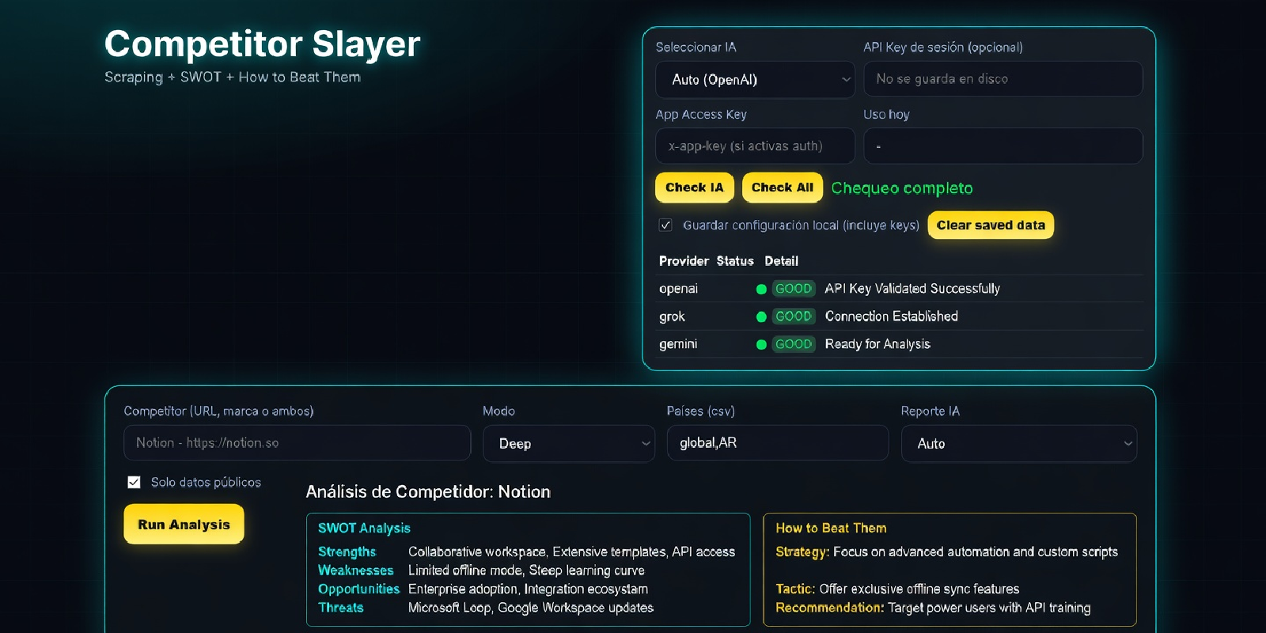The image size is (1266, 633).
Task: Click 'Connection Established' detail text
Action: (892, 316)
